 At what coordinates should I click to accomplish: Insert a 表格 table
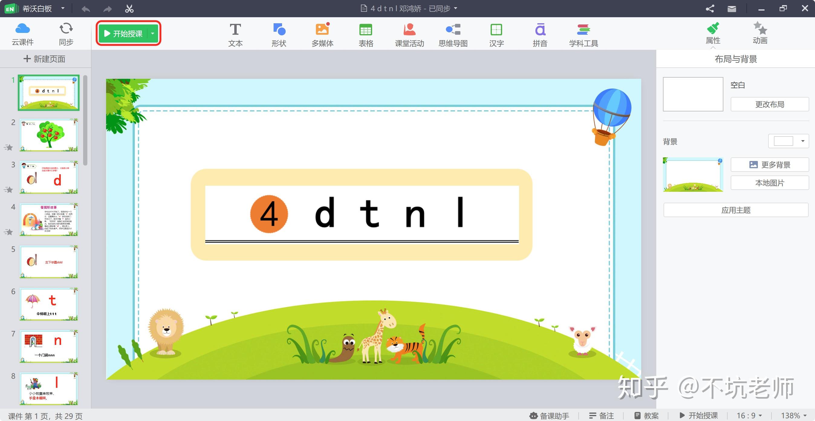366,35
